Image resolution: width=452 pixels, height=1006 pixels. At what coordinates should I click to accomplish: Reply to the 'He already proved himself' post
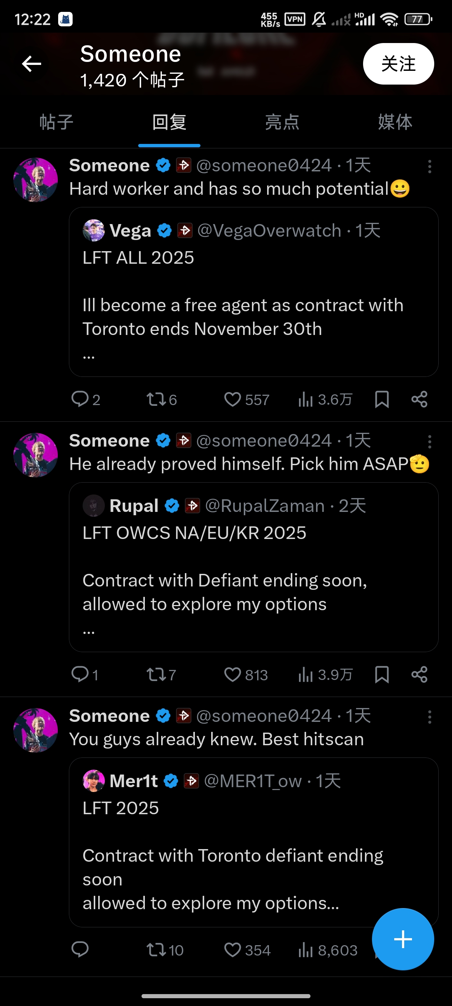80,674
